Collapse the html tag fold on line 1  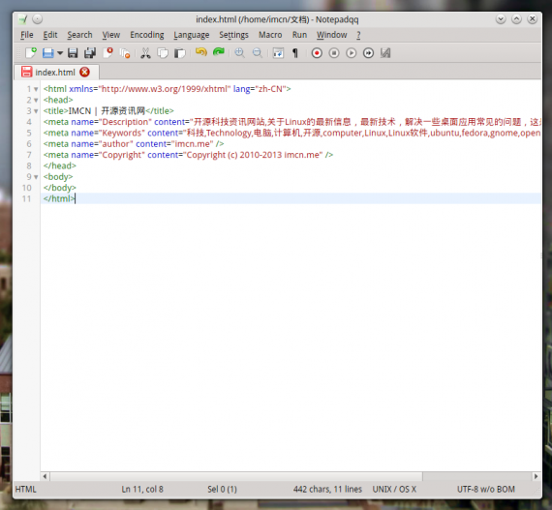(x=36, y=89)
